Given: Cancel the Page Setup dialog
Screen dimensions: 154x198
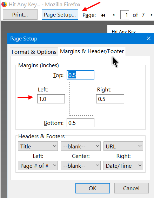Looking at the screenshot, I should pos(132,188).
